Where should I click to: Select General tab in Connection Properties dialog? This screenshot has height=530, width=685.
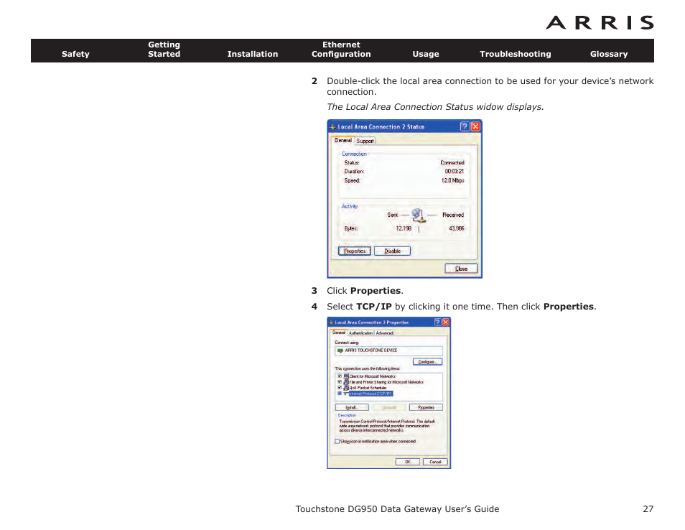point(339,333)
